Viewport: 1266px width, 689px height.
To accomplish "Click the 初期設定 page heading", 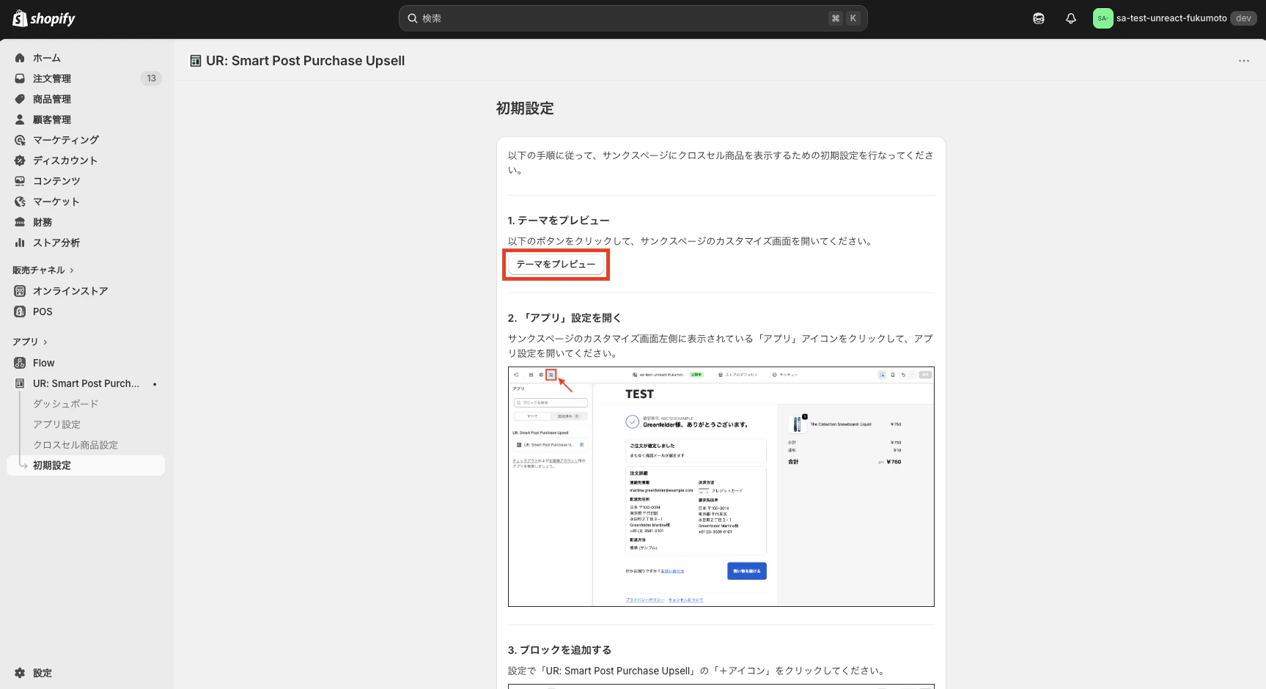I will point(525,108).
